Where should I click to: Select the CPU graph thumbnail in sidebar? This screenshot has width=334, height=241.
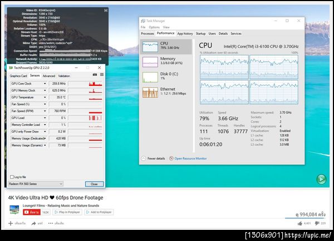coord(150,47)
